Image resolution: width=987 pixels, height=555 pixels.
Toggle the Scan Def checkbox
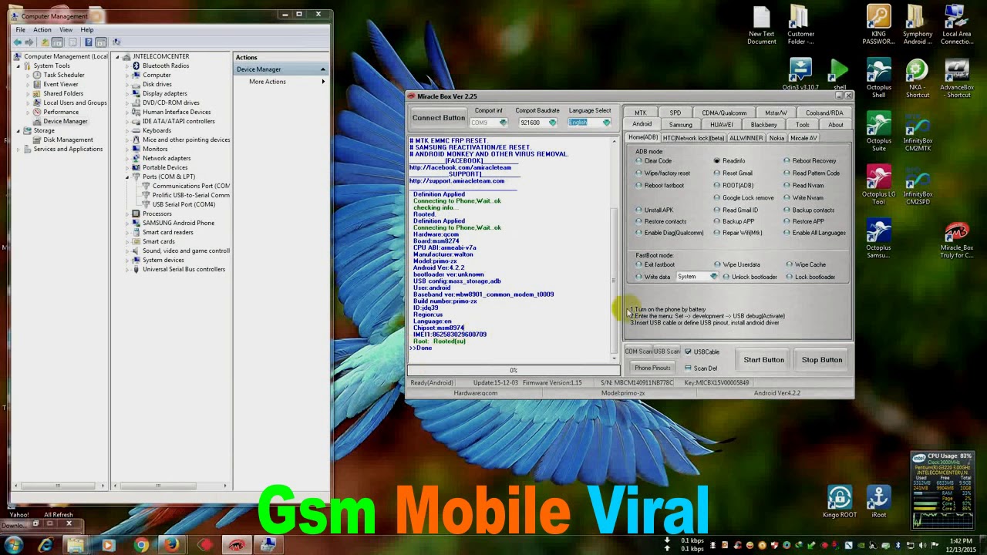(x=700, y=368)
